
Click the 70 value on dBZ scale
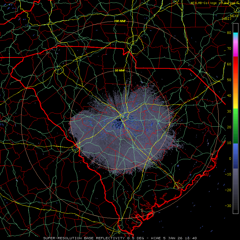click(x=229, y=48)
